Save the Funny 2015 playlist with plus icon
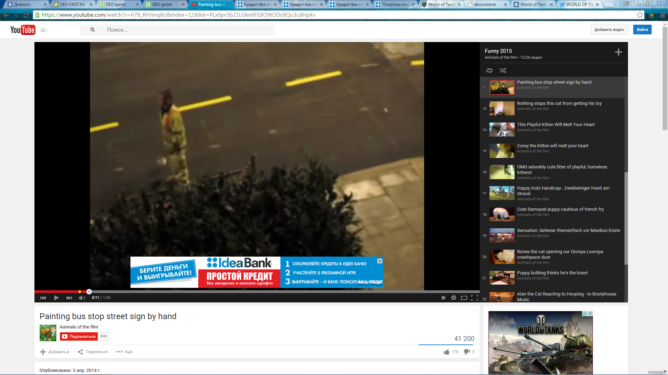 click(x=618, y=52)
